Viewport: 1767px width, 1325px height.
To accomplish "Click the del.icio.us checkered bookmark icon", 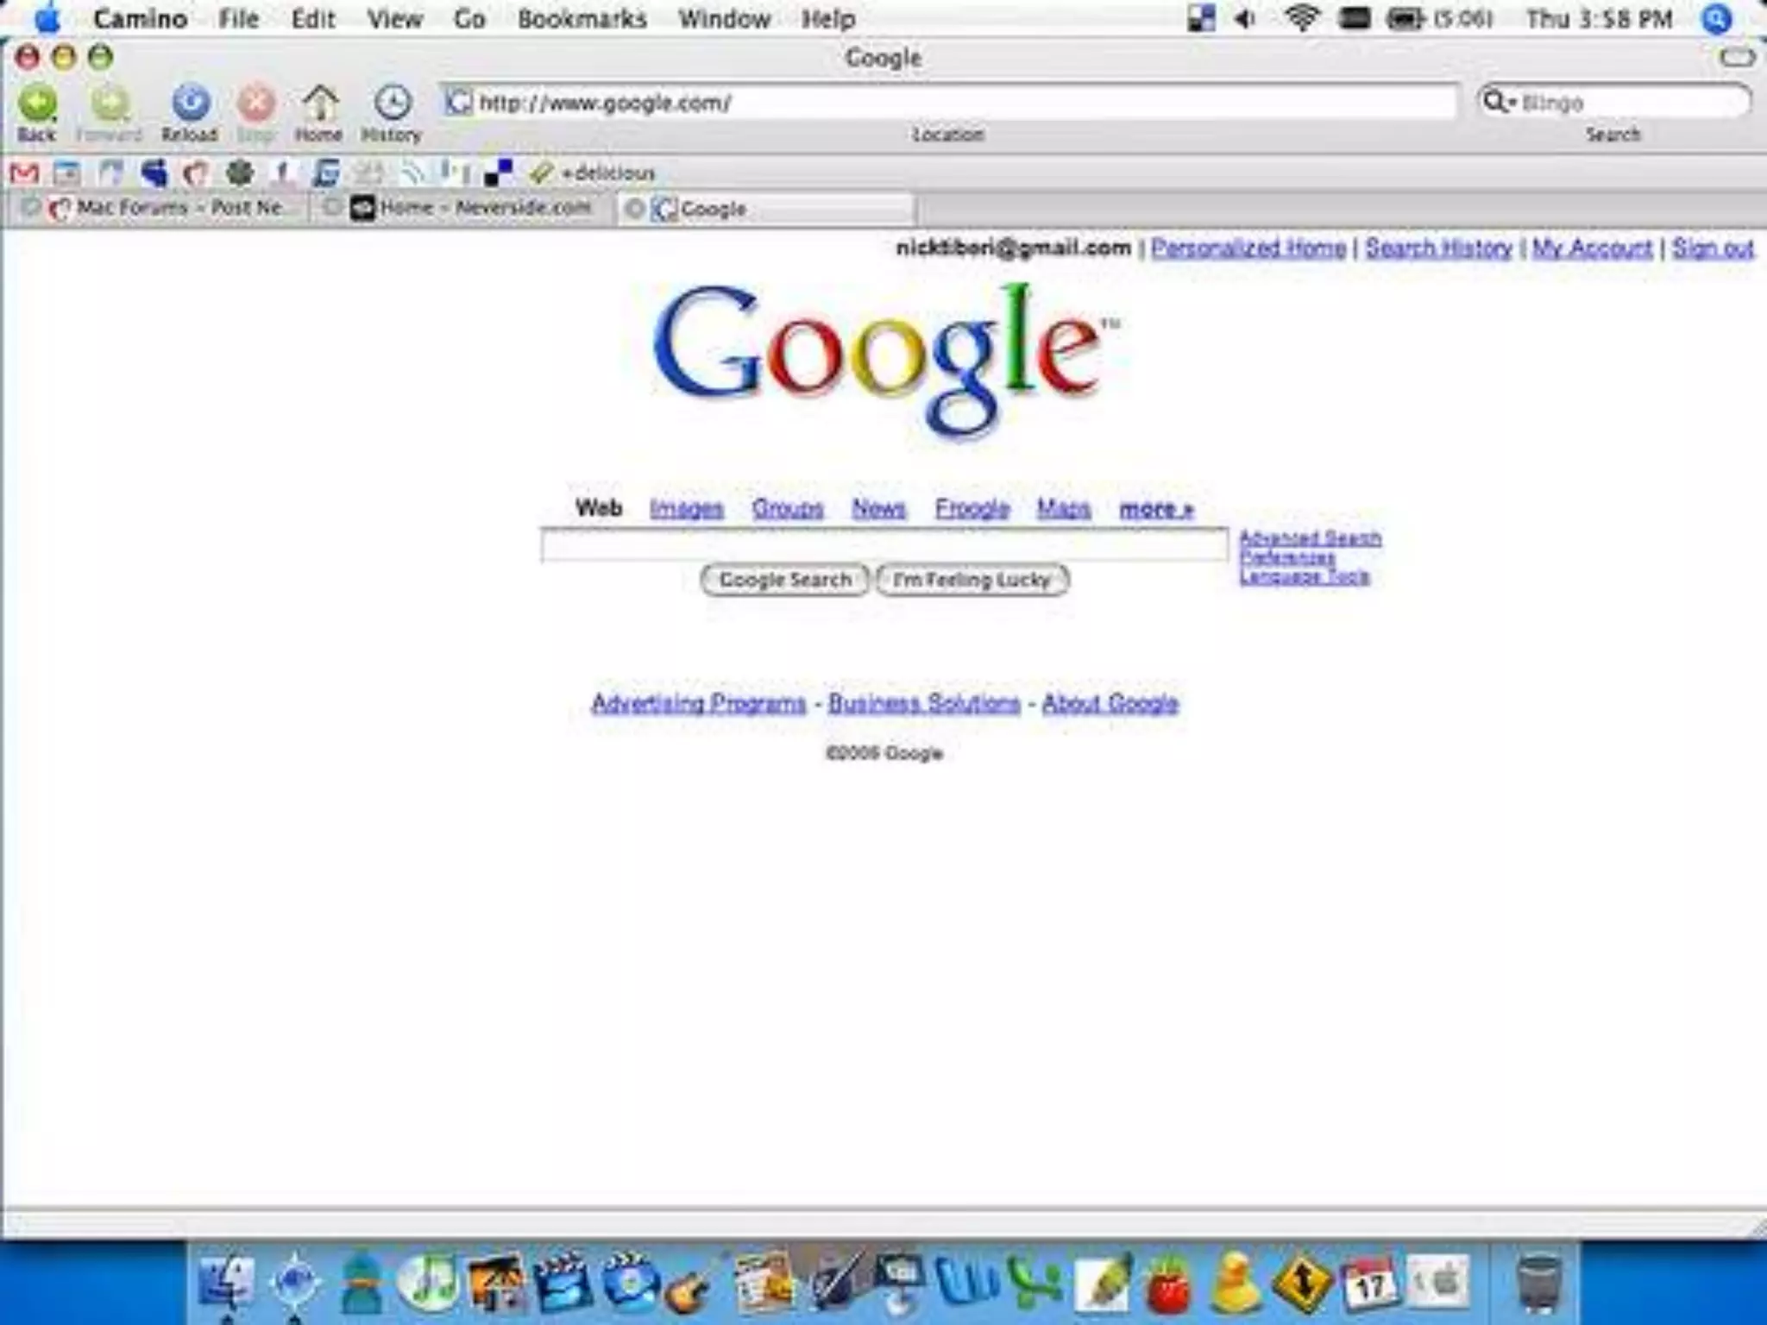I will click(498, 173).
